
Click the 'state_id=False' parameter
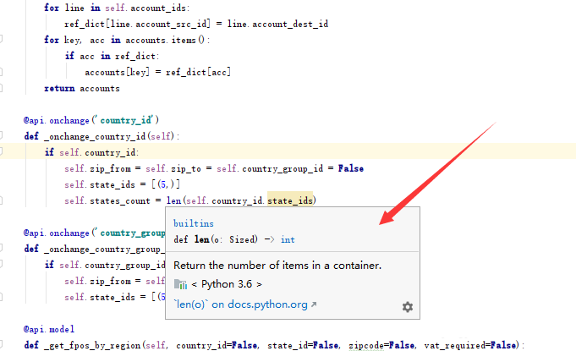[303, 345]
